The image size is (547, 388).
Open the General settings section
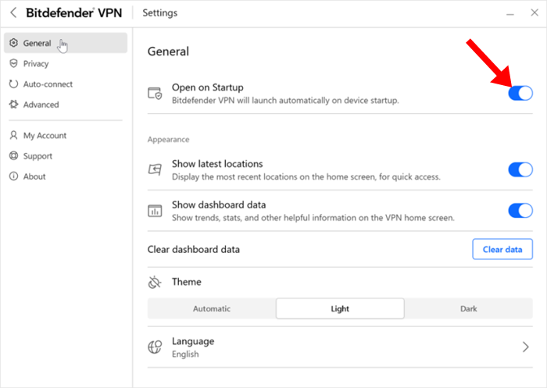pos(66,43)
